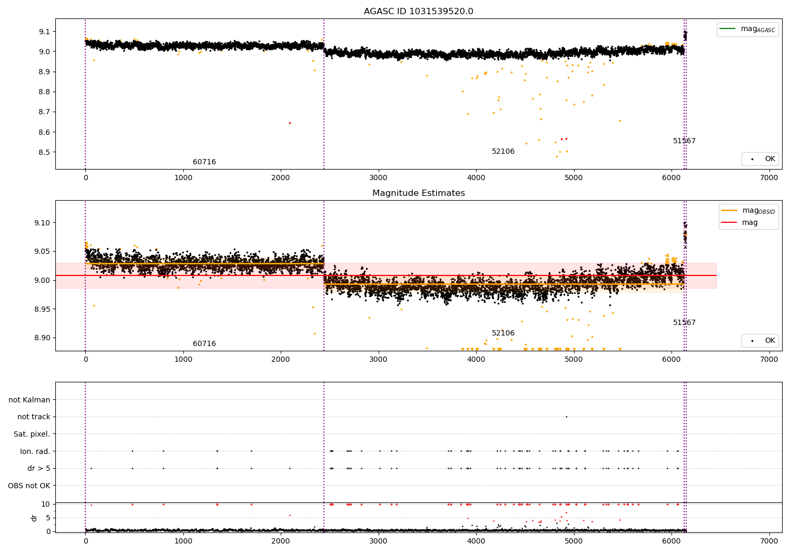
Task: Click y-axis tick '8.95' on middle plot
Action: [x=43, y=309]
